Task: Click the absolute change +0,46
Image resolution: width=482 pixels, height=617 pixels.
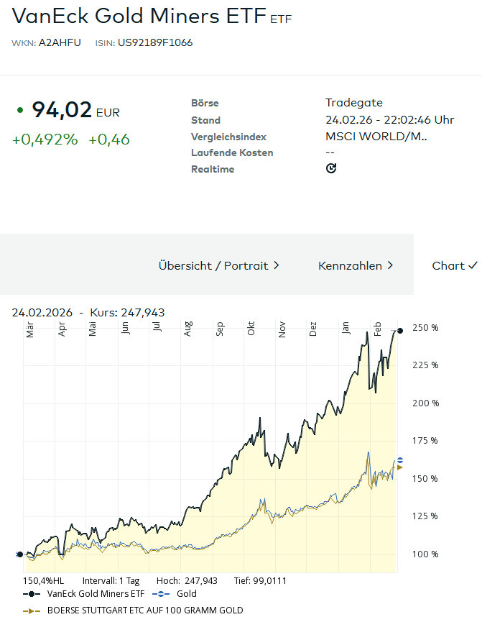Action: click(109, 140)
